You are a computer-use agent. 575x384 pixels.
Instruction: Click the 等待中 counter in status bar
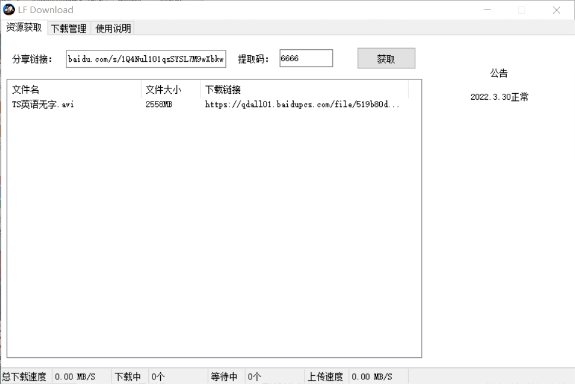point(225,376)
